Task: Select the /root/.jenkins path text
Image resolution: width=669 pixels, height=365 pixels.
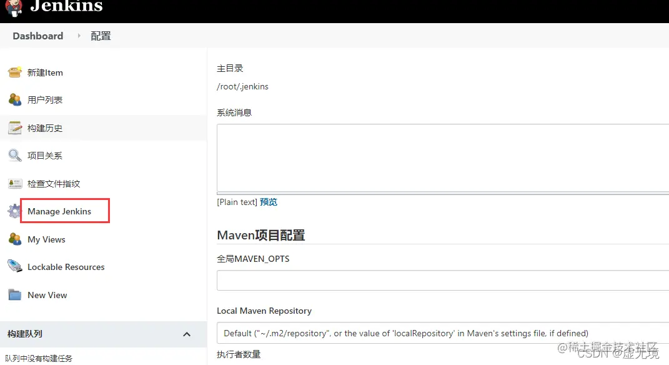Action: click(x=243, y=86)
